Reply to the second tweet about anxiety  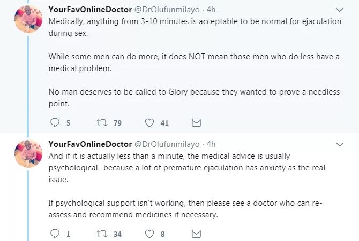[x=54, y=234]
